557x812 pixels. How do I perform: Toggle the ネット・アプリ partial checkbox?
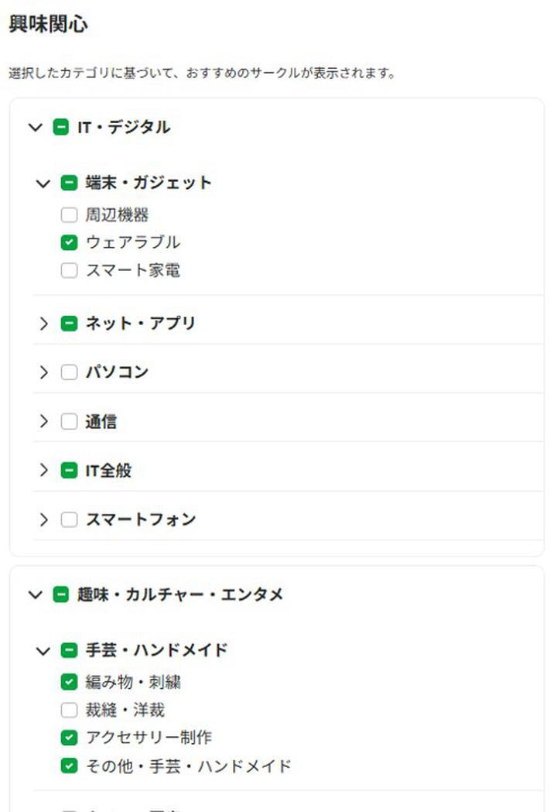69,324
